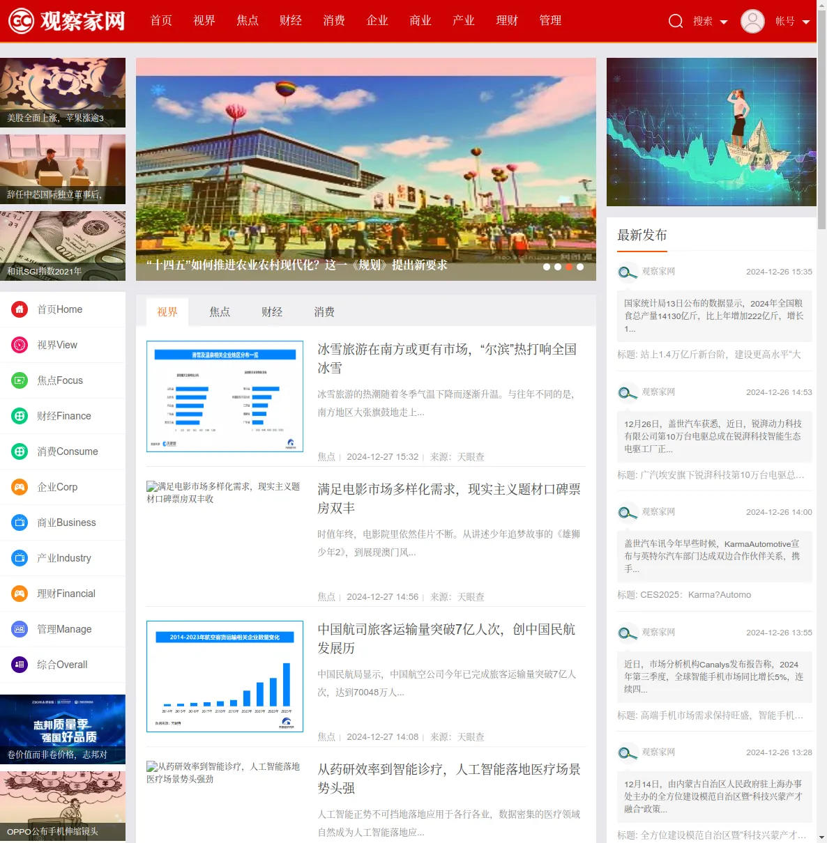Click the 管理Manage sidebar icon

point(20,629)
